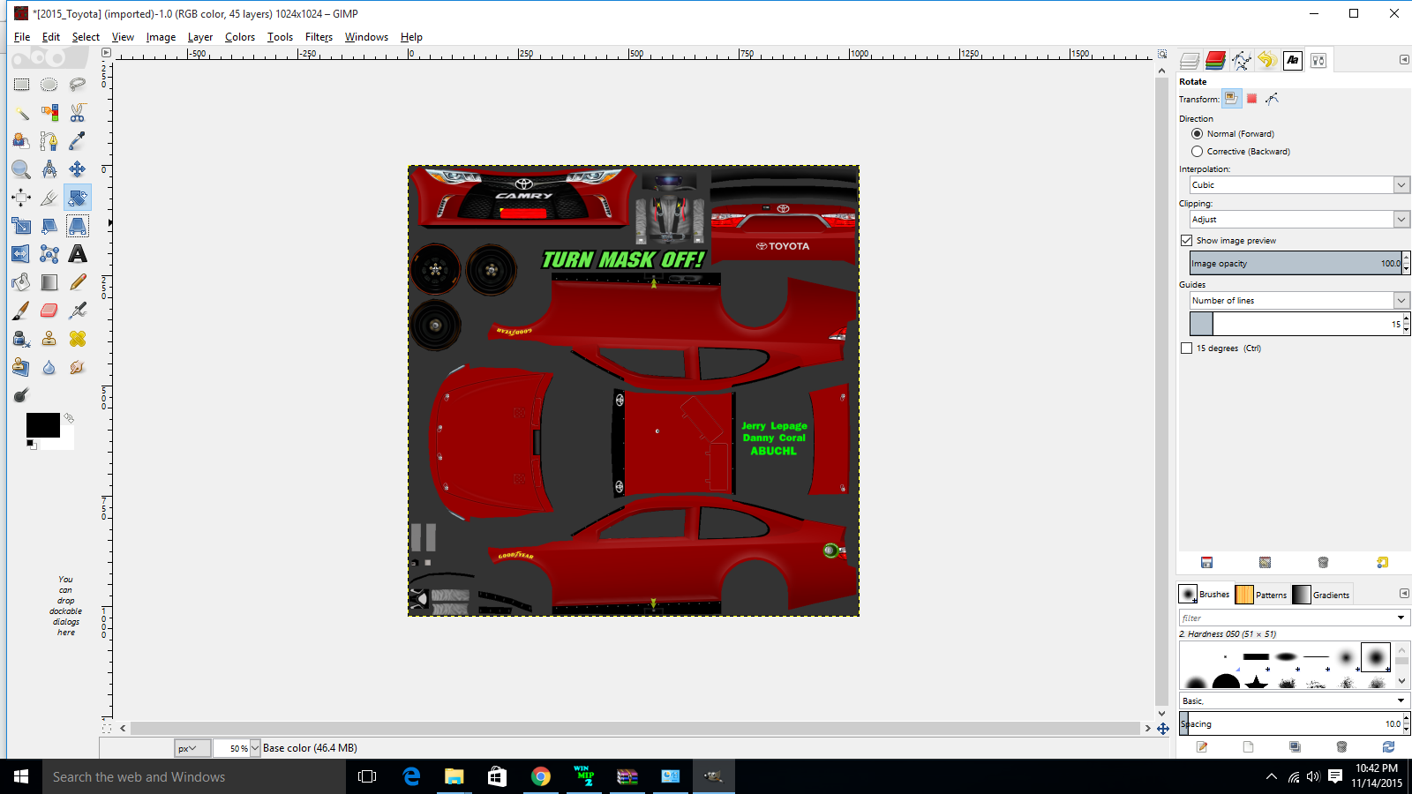Open the px unit selector
Screen dimensions: 1412x794
[x=192, y=748]
